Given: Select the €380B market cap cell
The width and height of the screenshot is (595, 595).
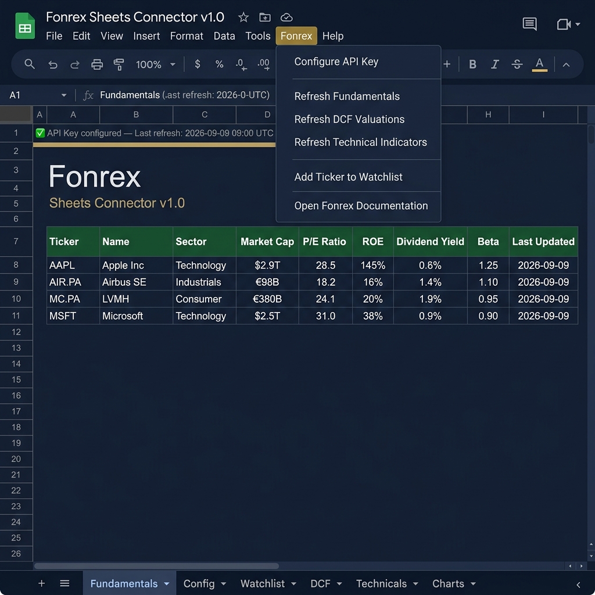Looking at the screenshot, I should (267, 299).
